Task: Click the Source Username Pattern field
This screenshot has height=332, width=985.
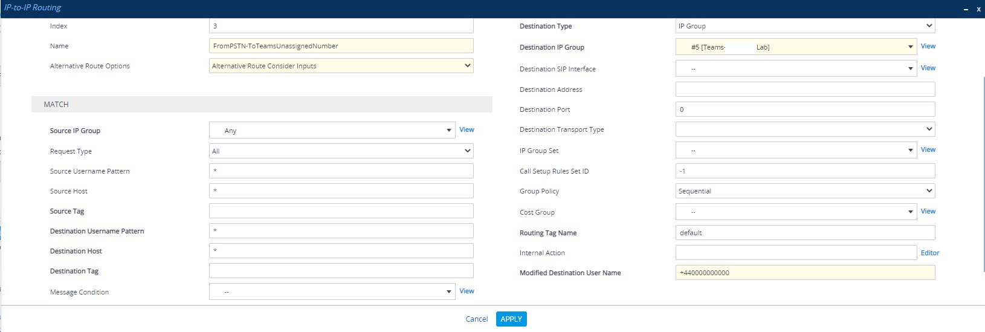Action: click(341, 171)
